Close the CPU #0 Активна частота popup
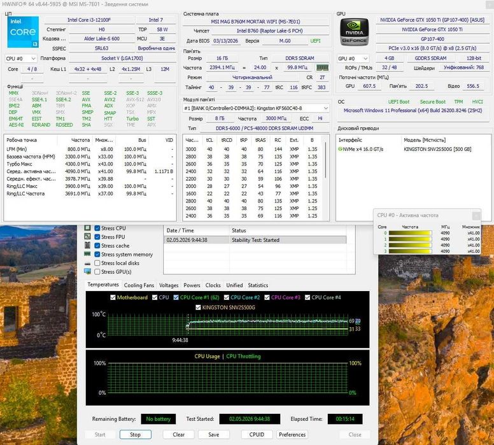 pos(476,216)
